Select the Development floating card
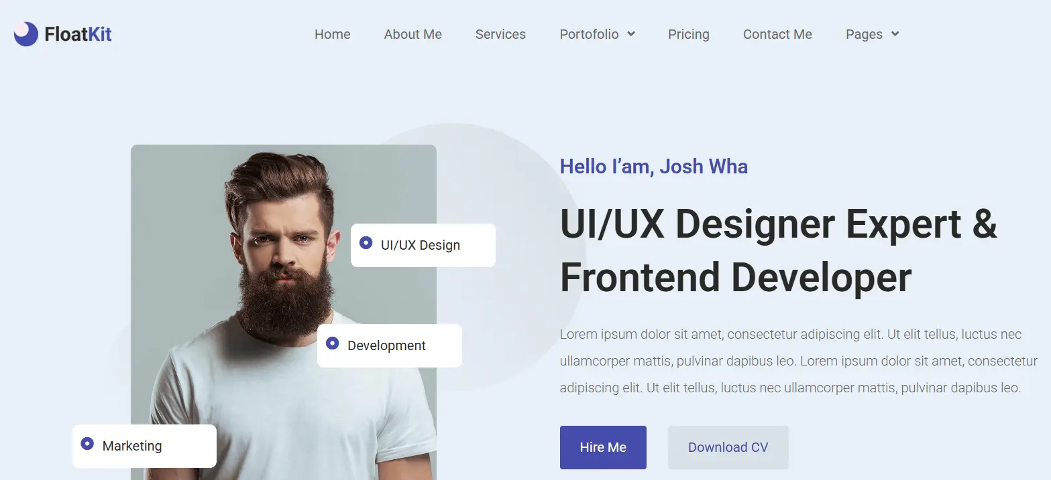 [390, 345]
